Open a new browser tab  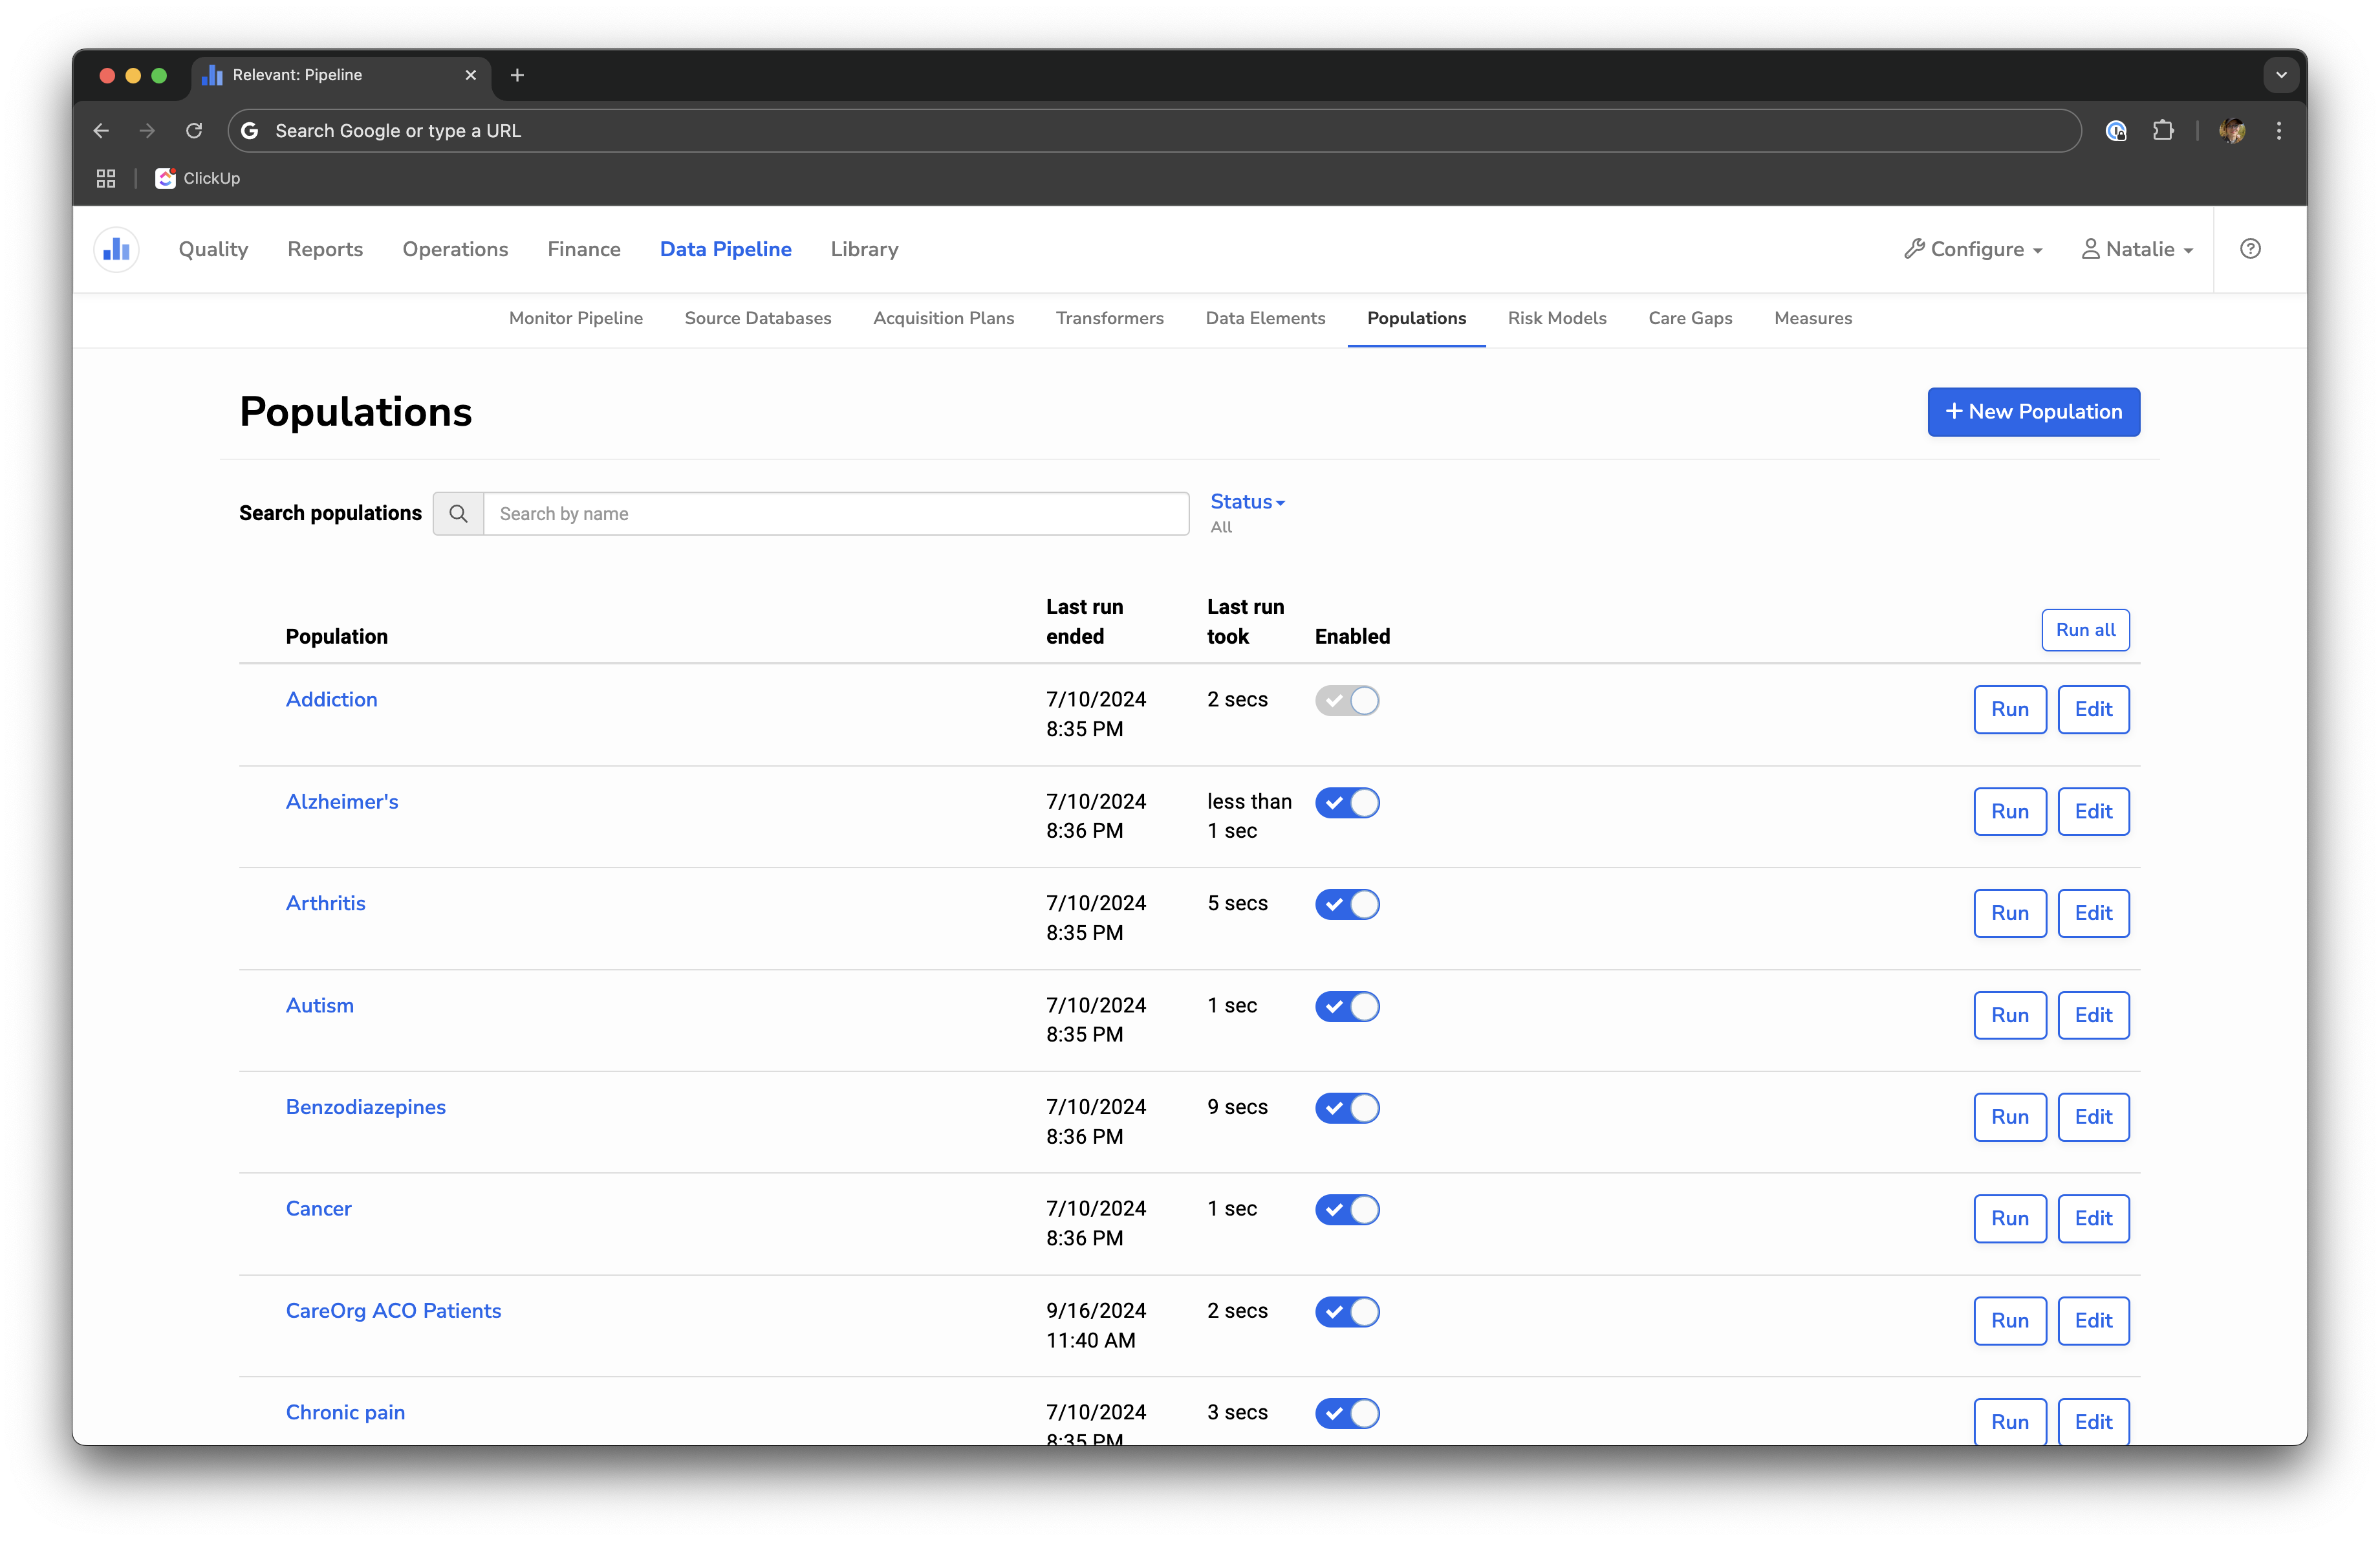tap(517, 75)
